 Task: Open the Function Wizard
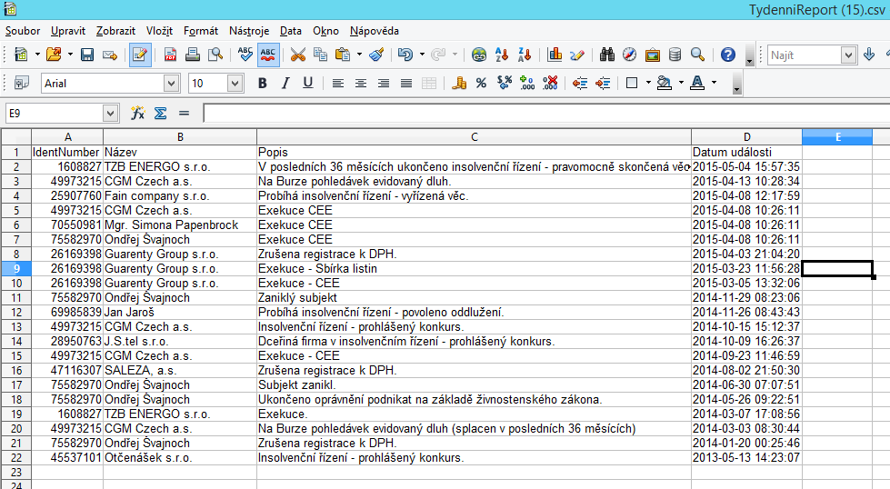coord(137,113)
